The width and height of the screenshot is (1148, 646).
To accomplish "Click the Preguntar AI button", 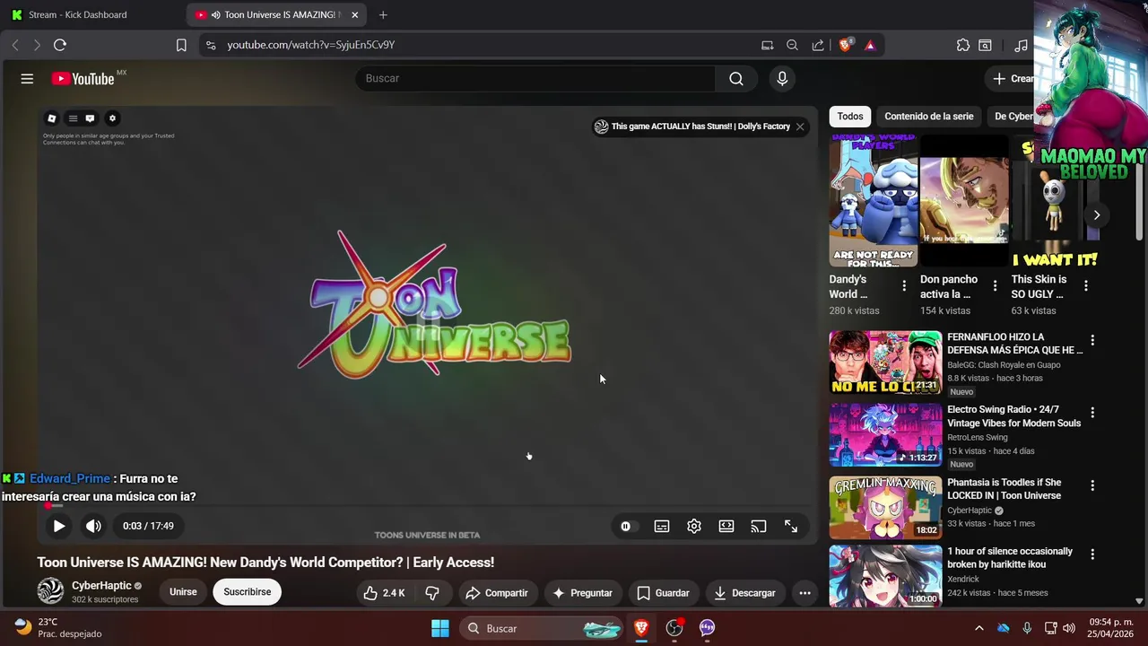I will 582,592.
